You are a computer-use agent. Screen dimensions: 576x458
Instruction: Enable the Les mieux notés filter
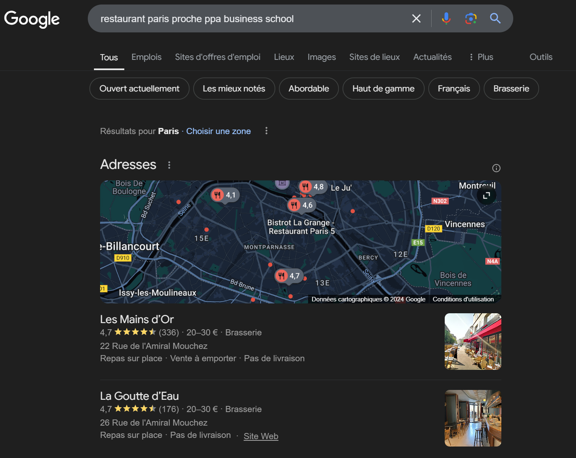[x=234, y=89]
